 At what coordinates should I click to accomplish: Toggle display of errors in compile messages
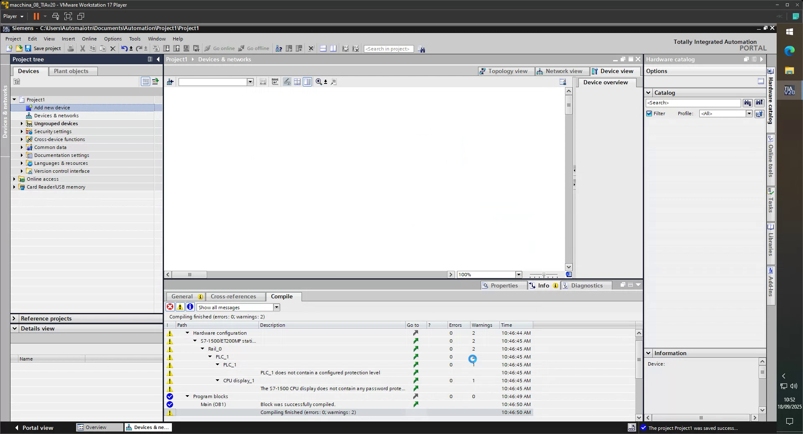[x=170, y=307]
